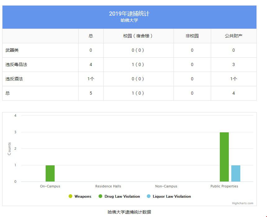This screenshot has width=267, height=217.
Task: Click the y-axis tick label 3
Action: coord(15,132)
